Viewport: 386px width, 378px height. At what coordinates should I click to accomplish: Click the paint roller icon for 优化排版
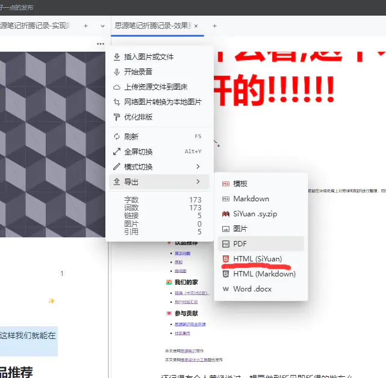click(117, 117)
